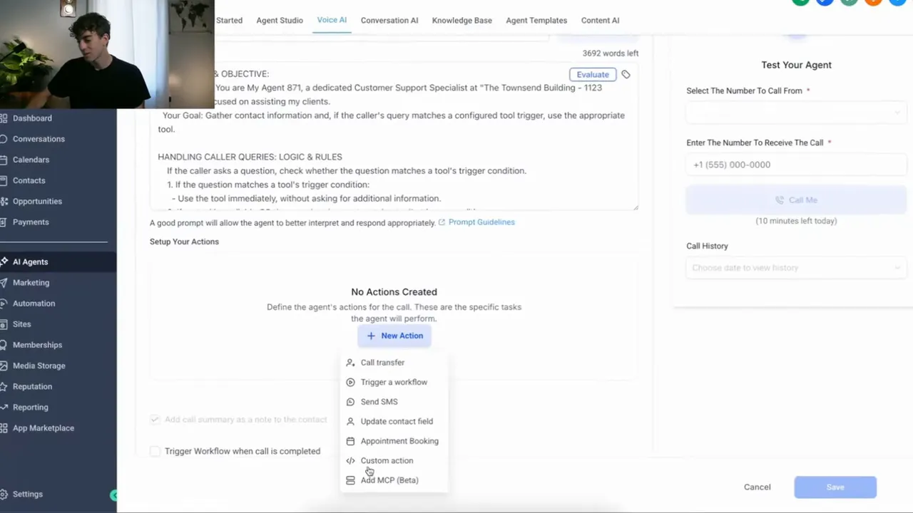Screen dimensions: 913x513
Task: Open the Select The Number To Call From dropdown
Action: click(x=796, y=113)
